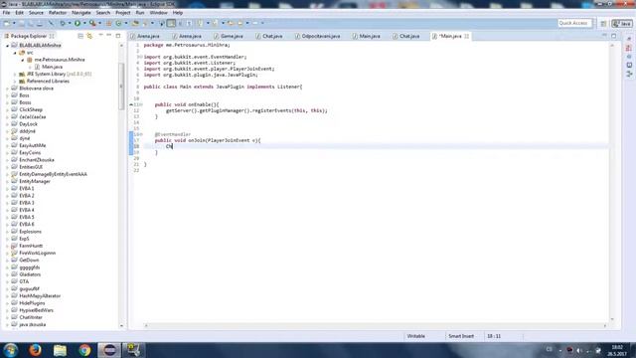The image size is (636, 358).
Task: Switch to the Game.java editor tab
Action: [x=228, y=36]
